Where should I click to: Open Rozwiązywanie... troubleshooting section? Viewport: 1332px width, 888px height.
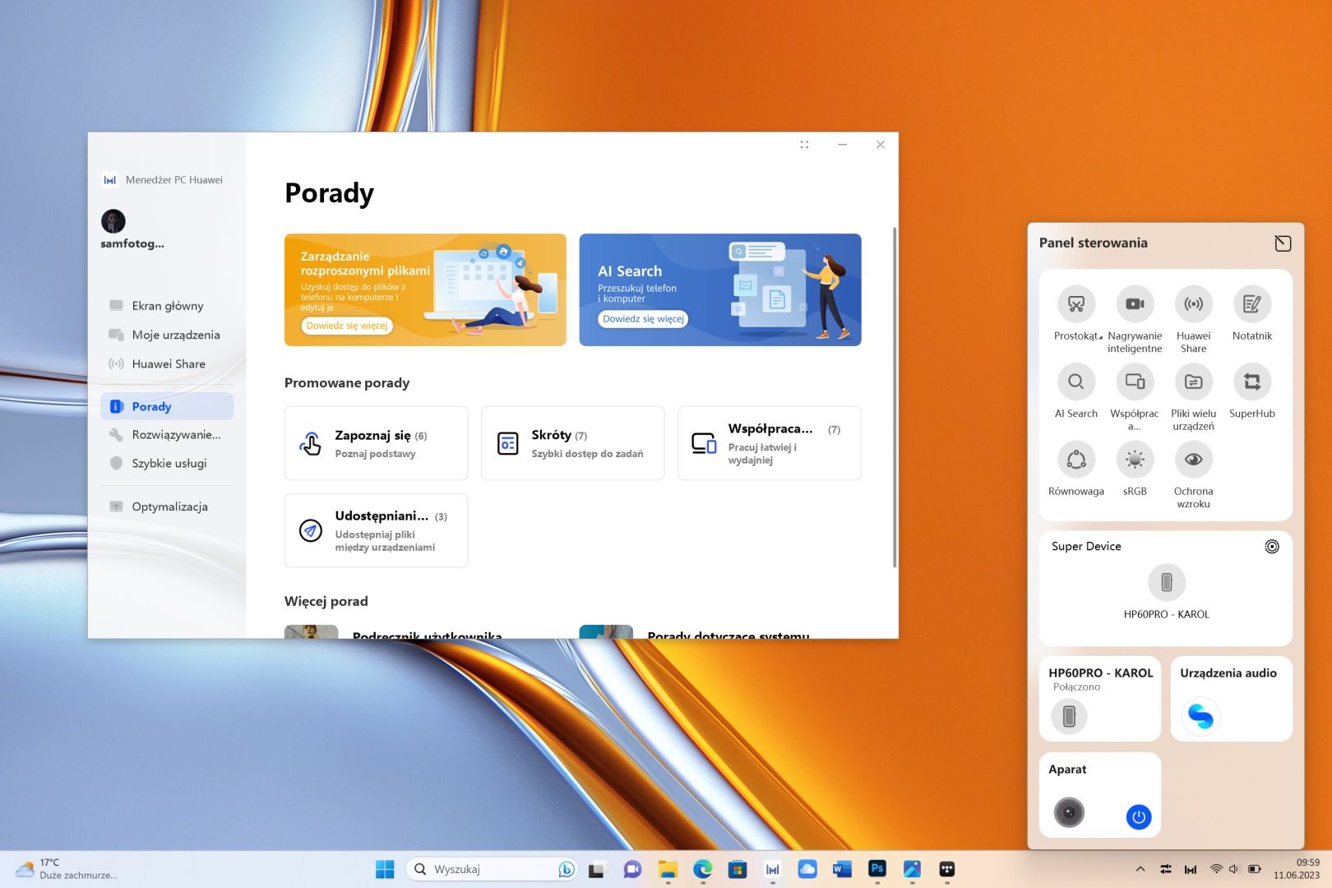(167, 435)
